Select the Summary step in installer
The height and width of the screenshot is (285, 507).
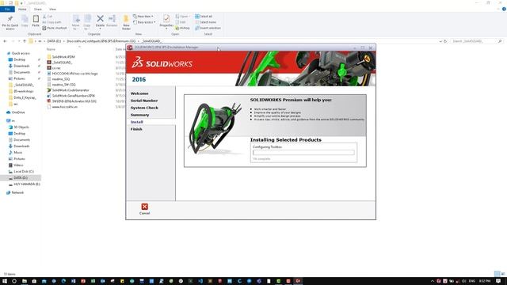139,115
